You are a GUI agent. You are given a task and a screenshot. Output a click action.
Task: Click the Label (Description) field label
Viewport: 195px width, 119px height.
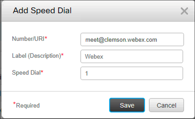pos(37,56)
